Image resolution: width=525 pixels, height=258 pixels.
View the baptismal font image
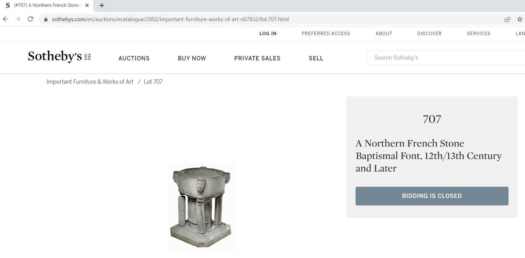201,206
